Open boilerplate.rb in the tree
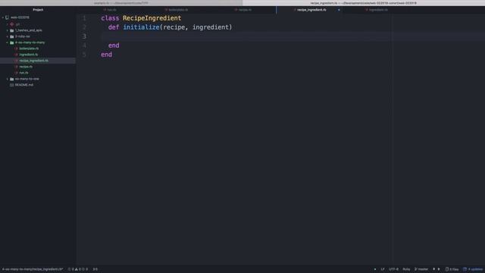This screenshot has width=485, height=273. [x=29, y=49]
